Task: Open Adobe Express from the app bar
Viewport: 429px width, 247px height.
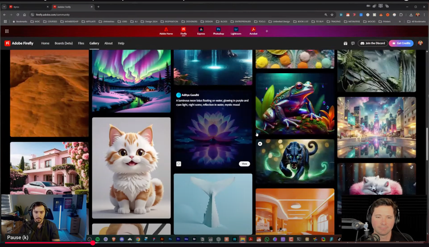Action: 201,30
